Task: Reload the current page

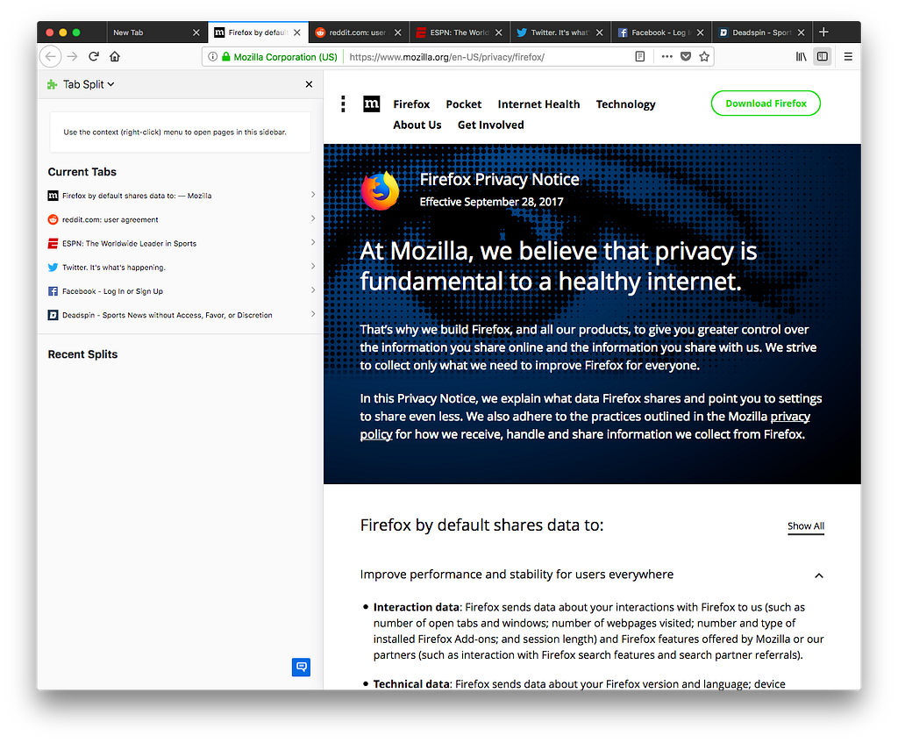Action: [94, 56]
